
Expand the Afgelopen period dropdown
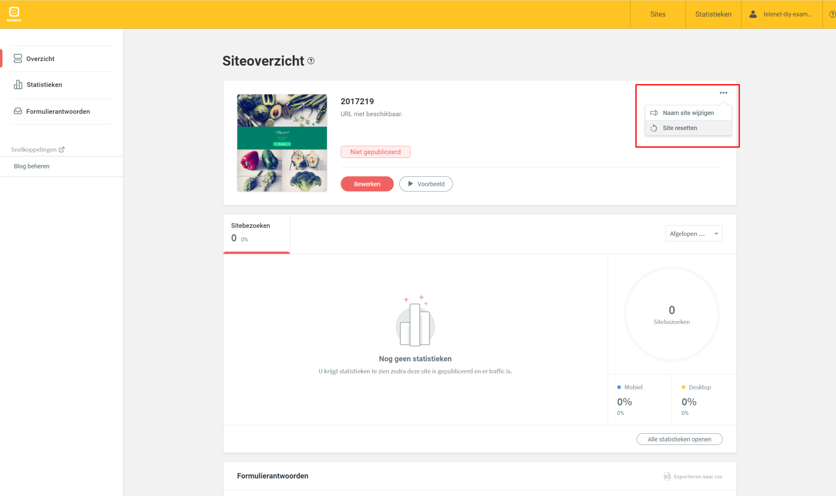[x=694, y=233]
